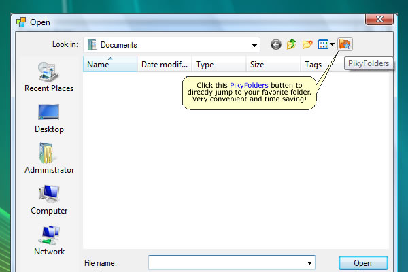Expand the Look in Documents dropdown
The image size is (408, 272).
254,46
